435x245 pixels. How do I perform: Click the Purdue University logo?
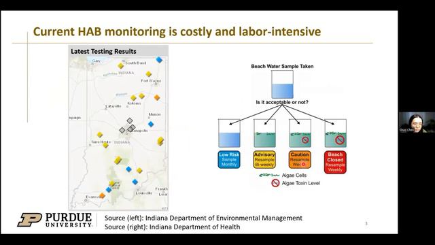click(55, 220)
